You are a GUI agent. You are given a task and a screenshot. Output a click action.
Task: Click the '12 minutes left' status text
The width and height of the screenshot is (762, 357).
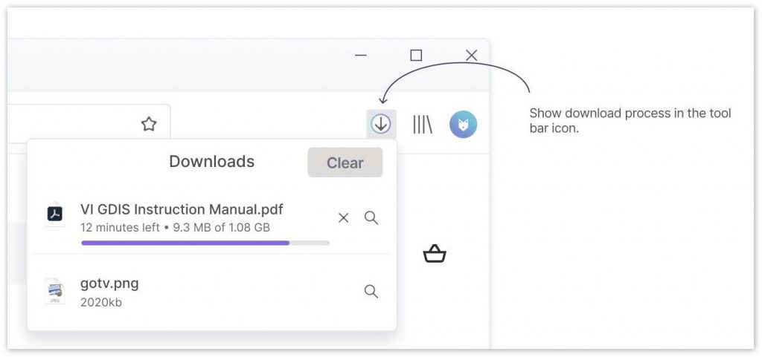[120, 227]
